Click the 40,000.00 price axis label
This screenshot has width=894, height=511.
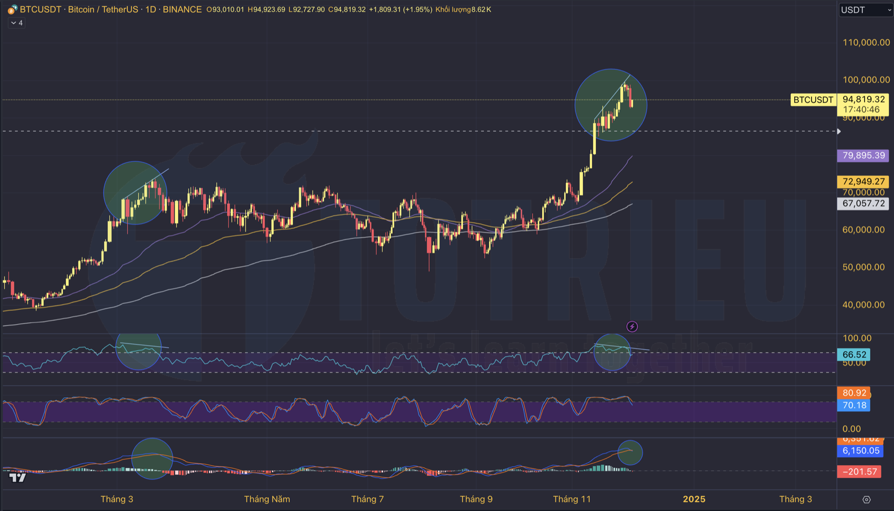[863, 305]
